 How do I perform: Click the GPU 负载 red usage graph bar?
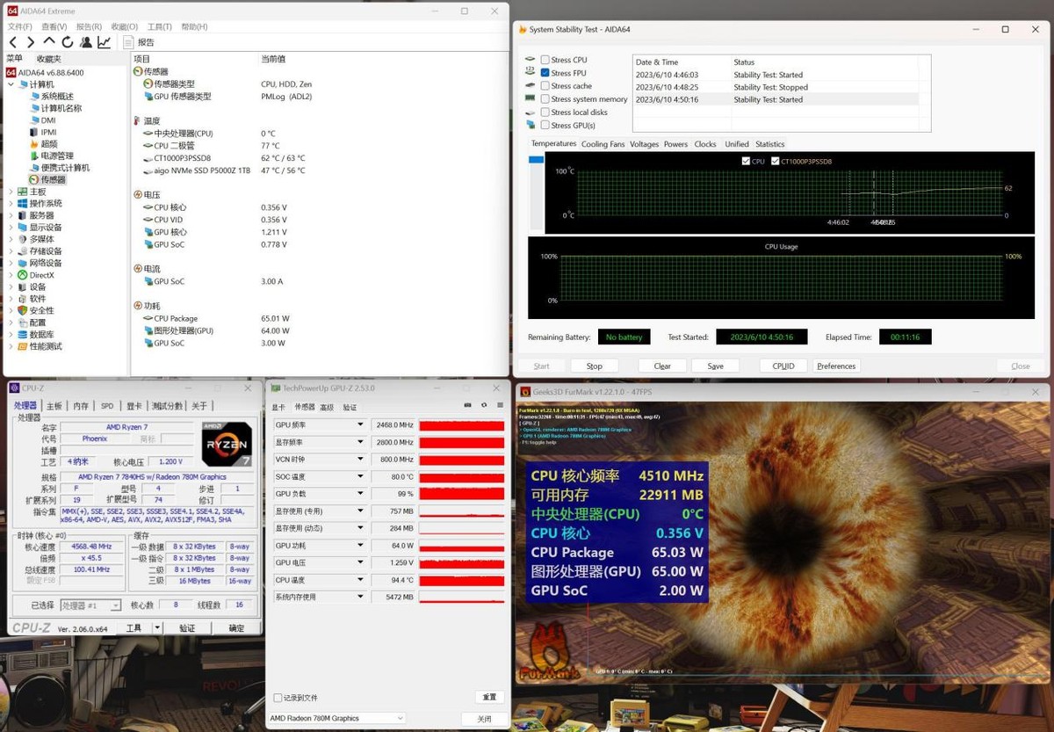(x=461, y=494)
